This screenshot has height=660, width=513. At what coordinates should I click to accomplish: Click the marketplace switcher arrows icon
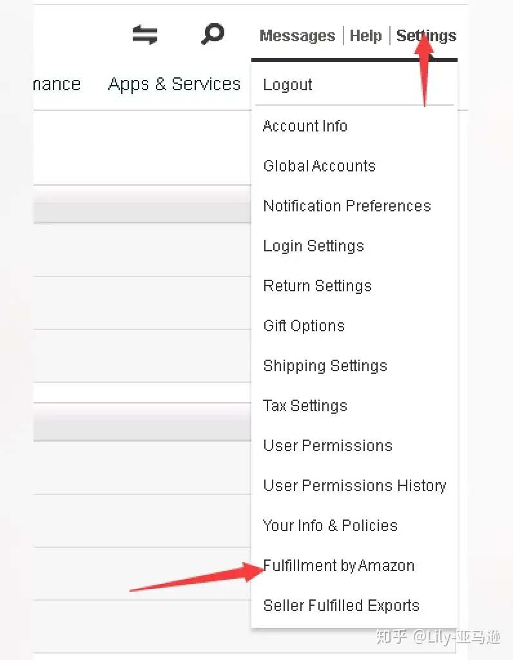coord(145,35)
